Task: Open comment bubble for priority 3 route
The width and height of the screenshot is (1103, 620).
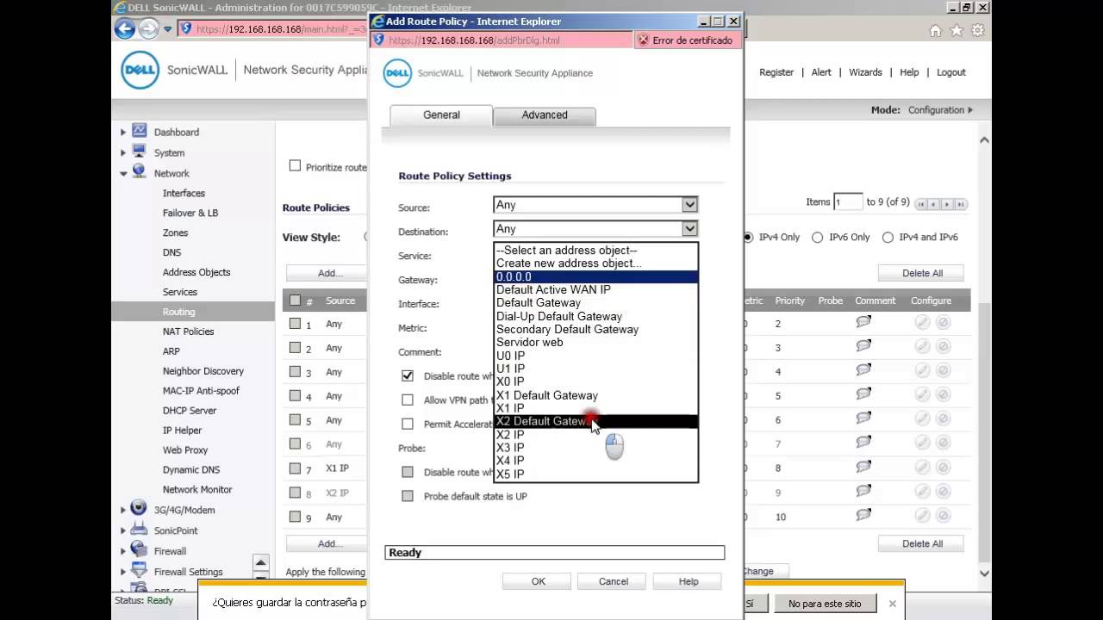Action: point(863,346)
